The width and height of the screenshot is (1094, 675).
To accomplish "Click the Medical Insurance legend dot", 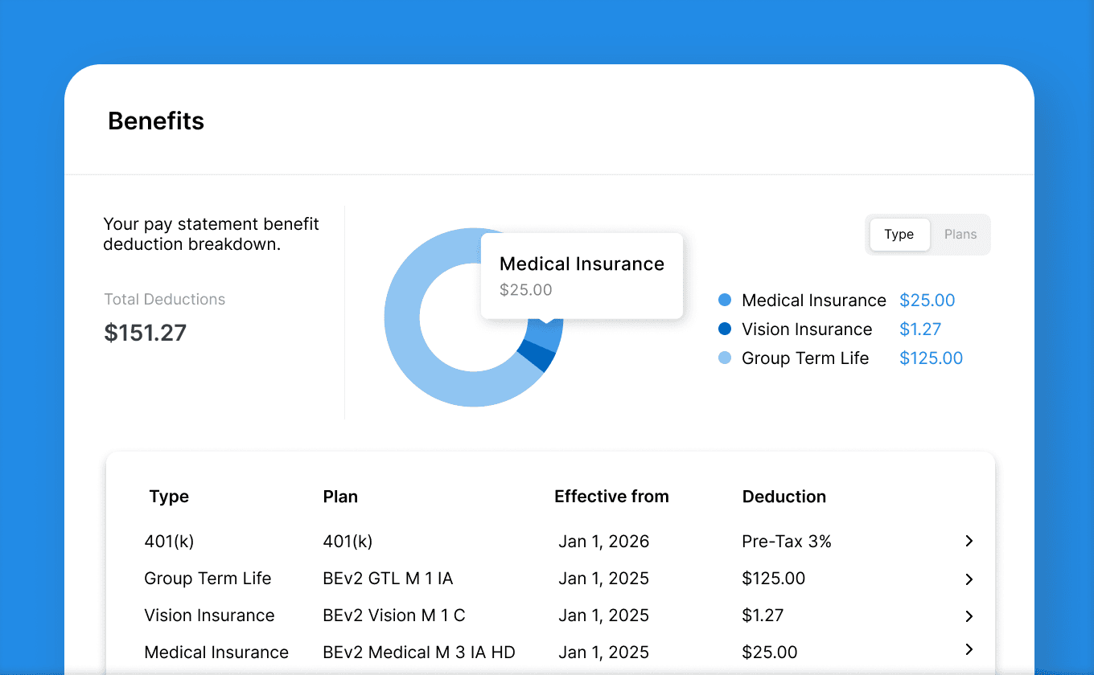I will pos(725,300).
